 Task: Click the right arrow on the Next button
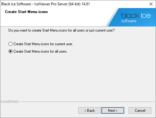tap(117, 111)
